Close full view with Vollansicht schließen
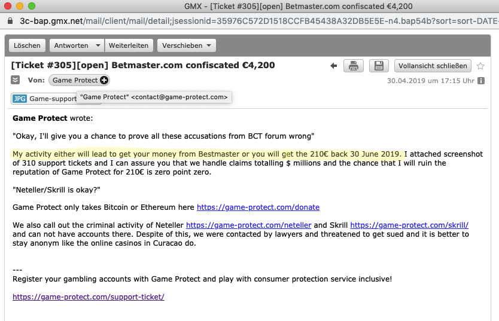This screenshot has height=321, width=499. click(433, 66)
